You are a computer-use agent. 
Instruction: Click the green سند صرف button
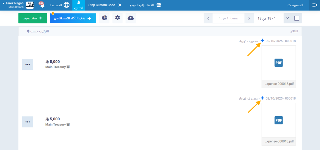coord(32,18)
